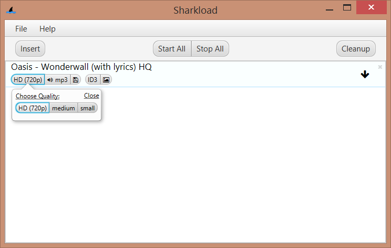Open HD (720p) quality selector on item
This screenshot has width=391, height=248.
pyautogui.click(x=28, y=80)
